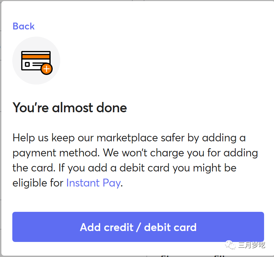Screen dimensions: 274x257
Task: Click the orange plus badge on card
Action: (x=46, y=69)
